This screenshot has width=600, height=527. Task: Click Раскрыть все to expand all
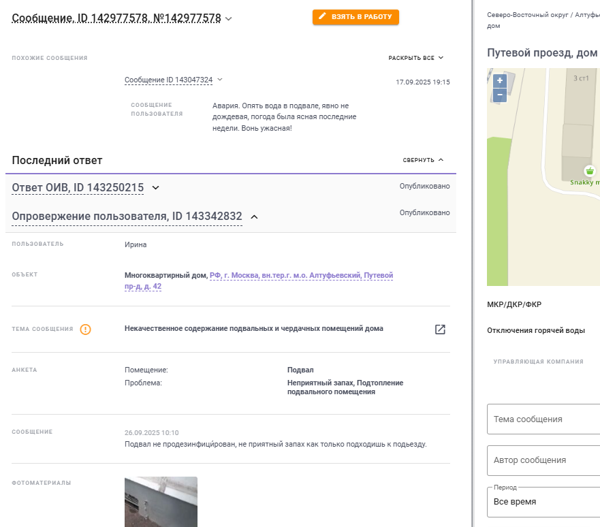(416, 58)
